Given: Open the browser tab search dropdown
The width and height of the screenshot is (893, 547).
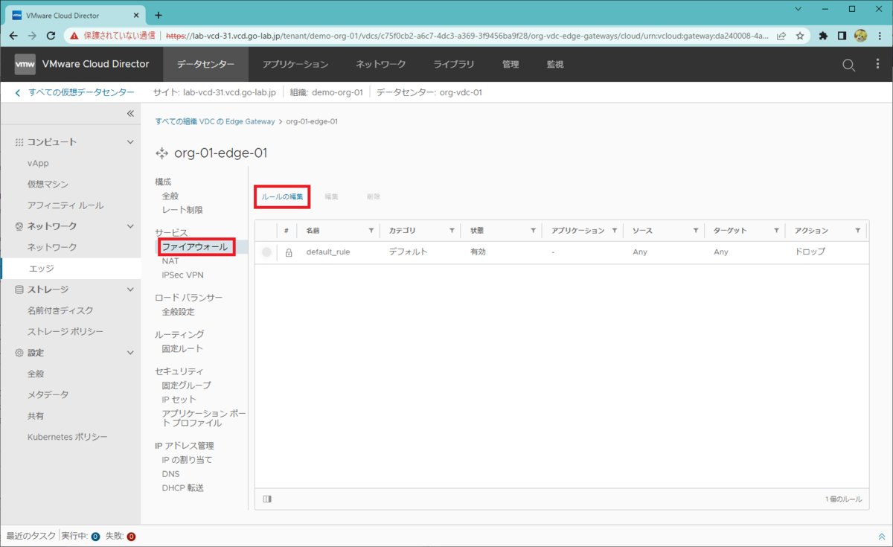Looking at the screenshot, I should (x=798, y=9).
